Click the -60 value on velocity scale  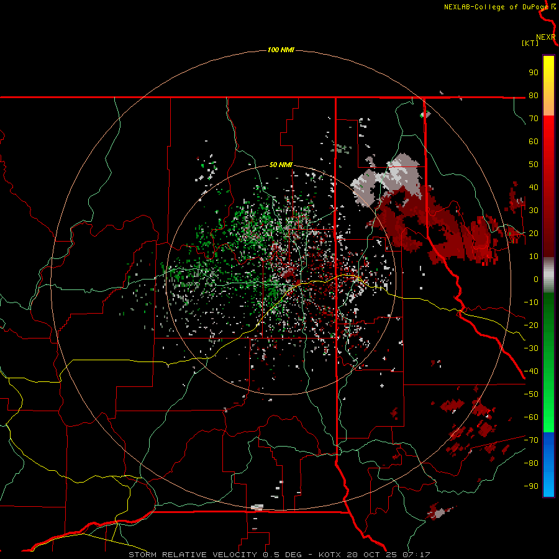point(531,417)
